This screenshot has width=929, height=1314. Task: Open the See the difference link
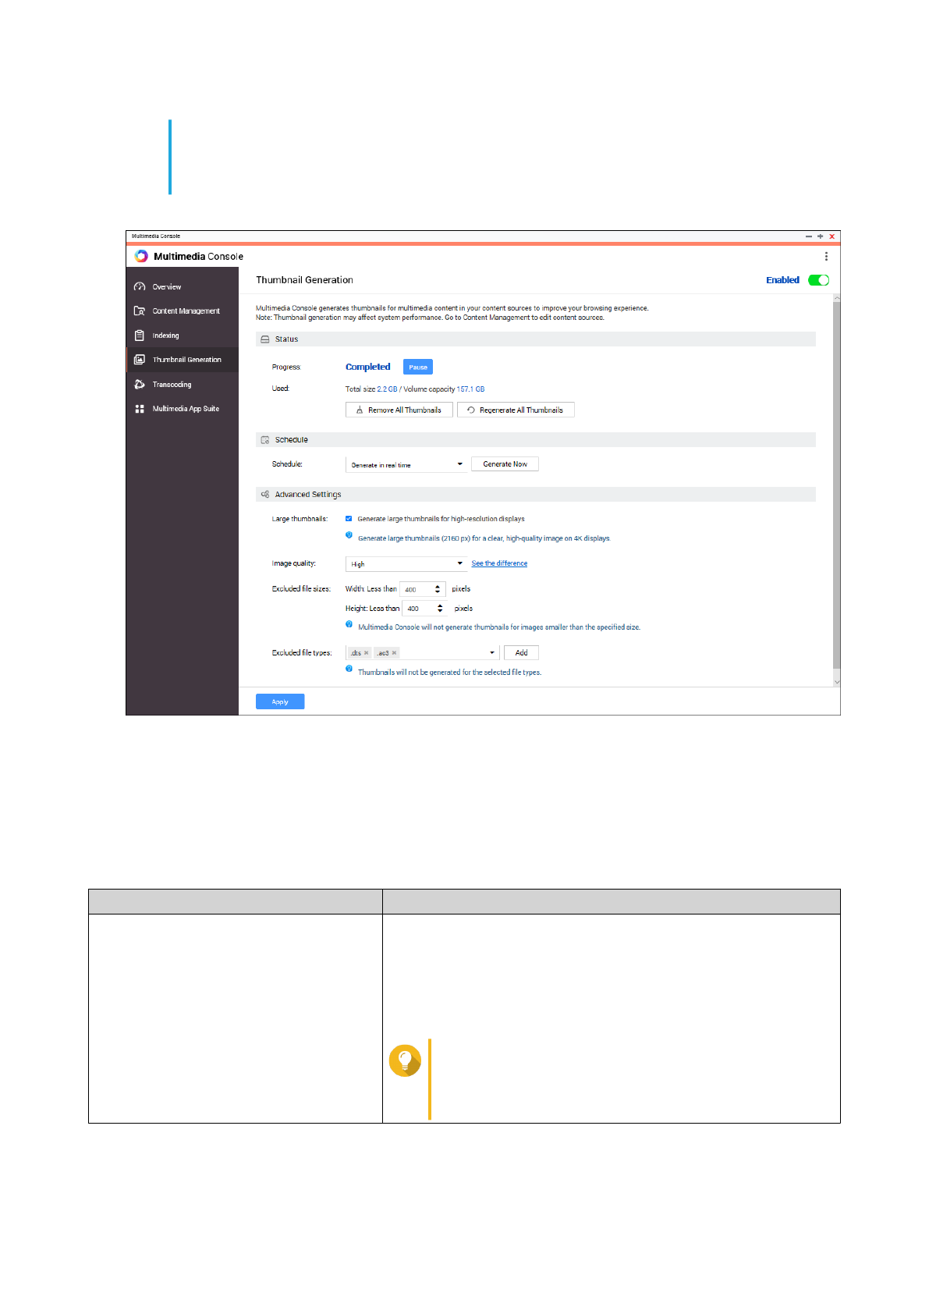point(499,563)
